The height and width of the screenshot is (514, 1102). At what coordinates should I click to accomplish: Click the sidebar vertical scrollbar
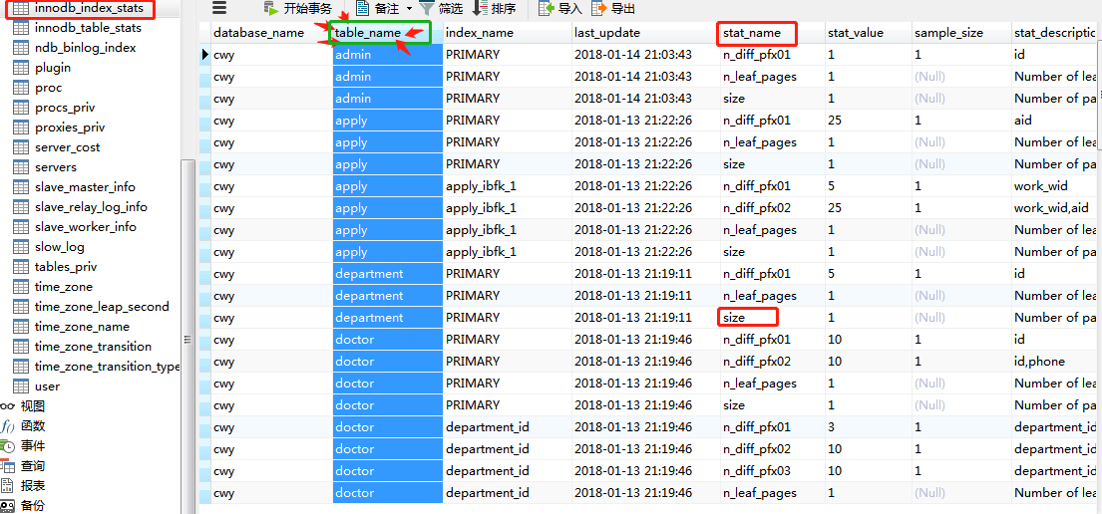(x=186, y=337)
